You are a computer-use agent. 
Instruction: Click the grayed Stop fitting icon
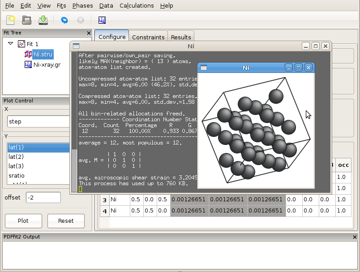click(x=81, y=20)
